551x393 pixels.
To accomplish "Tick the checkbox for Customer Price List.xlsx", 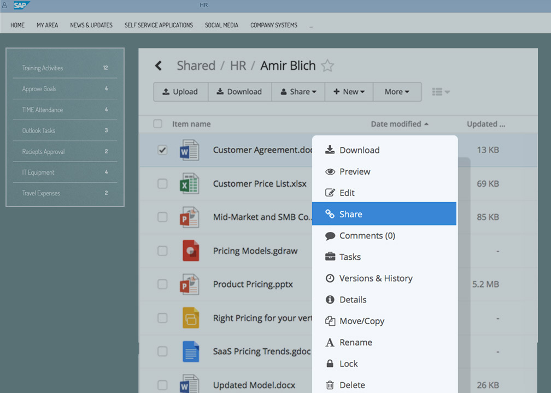I will tap(162, 184).
